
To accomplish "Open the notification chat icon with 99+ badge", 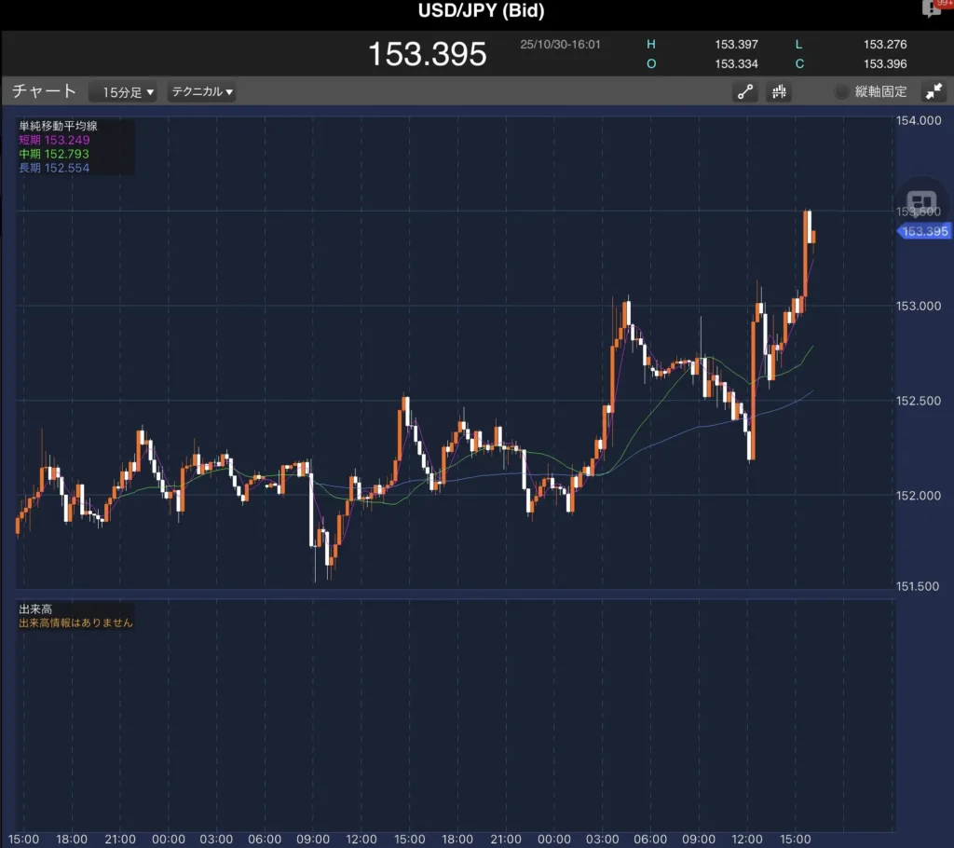I will tap(932, 9).
